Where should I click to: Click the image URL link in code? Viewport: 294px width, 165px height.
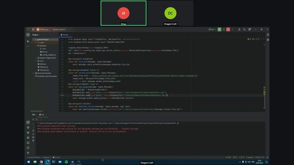pos(145,76)
